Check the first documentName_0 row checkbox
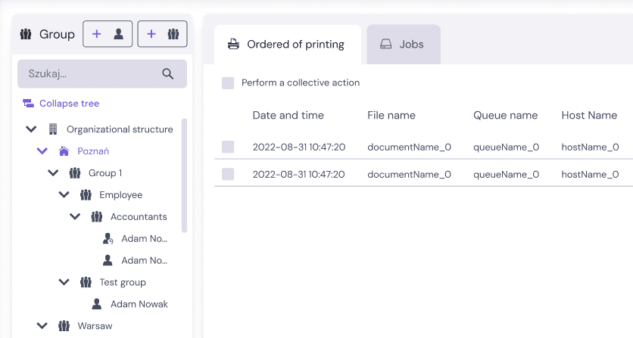 (228, 147)
